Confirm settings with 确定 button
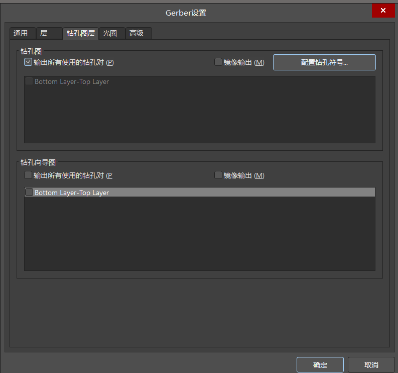Viewport: 398px width, 373px height. [320, 365]
